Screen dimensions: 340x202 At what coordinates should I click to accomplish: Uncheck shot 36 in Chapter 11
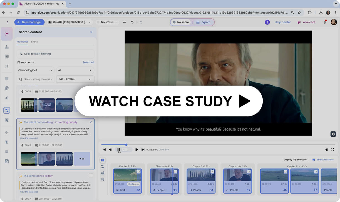click(x=286, y=172)
